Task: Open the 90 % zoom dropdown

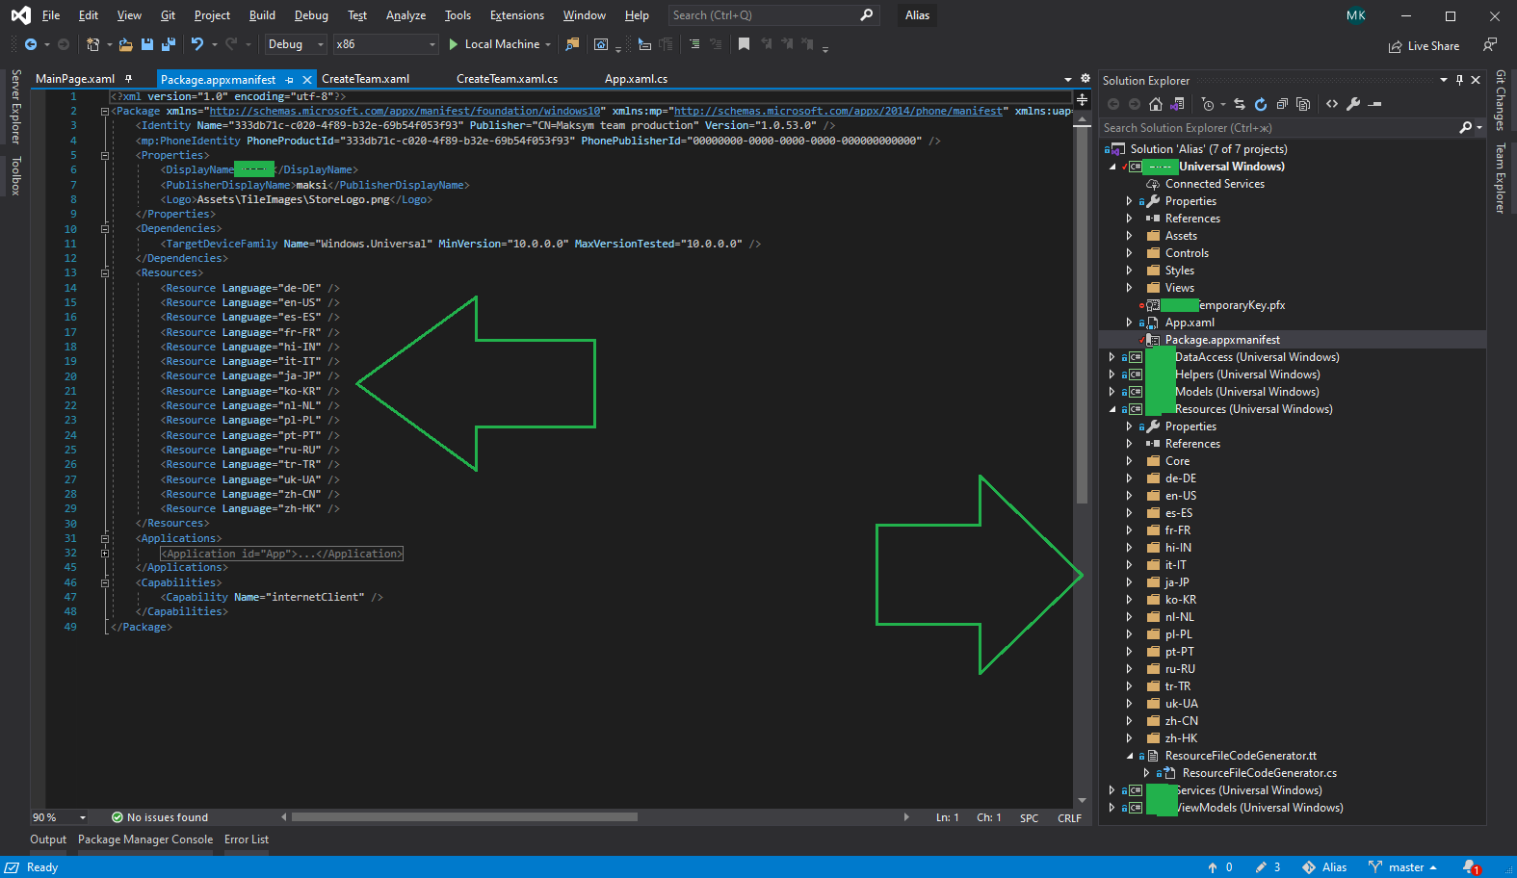Action: click(60, 817)
